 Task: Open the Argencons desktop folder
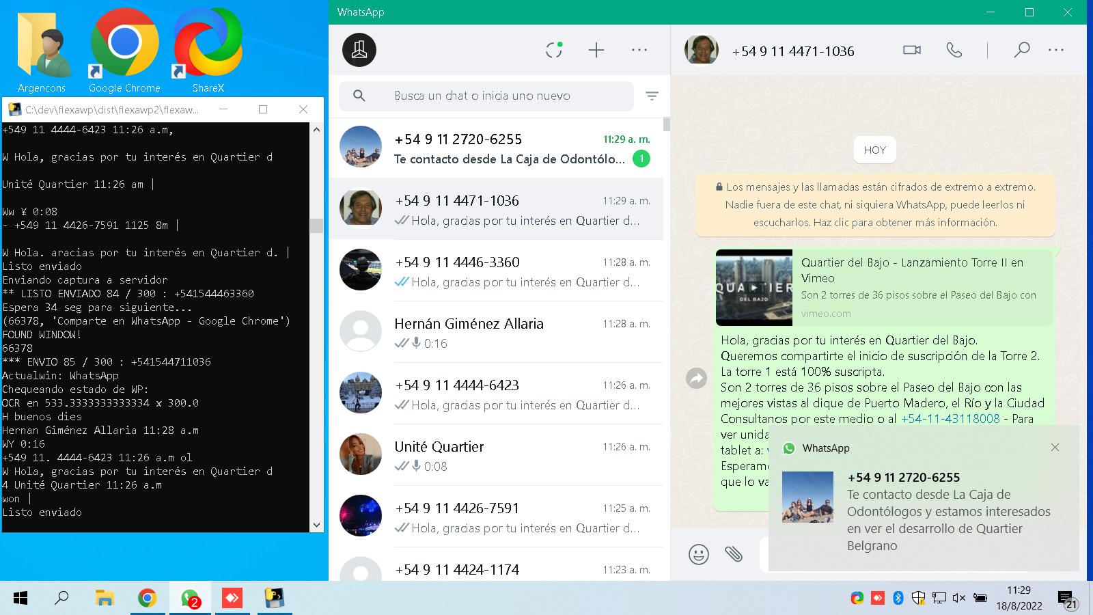[x=42, y=52]
